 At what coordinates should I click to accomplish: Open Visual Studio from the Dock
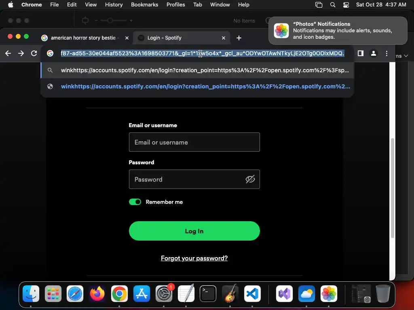[x=284, y=294]
